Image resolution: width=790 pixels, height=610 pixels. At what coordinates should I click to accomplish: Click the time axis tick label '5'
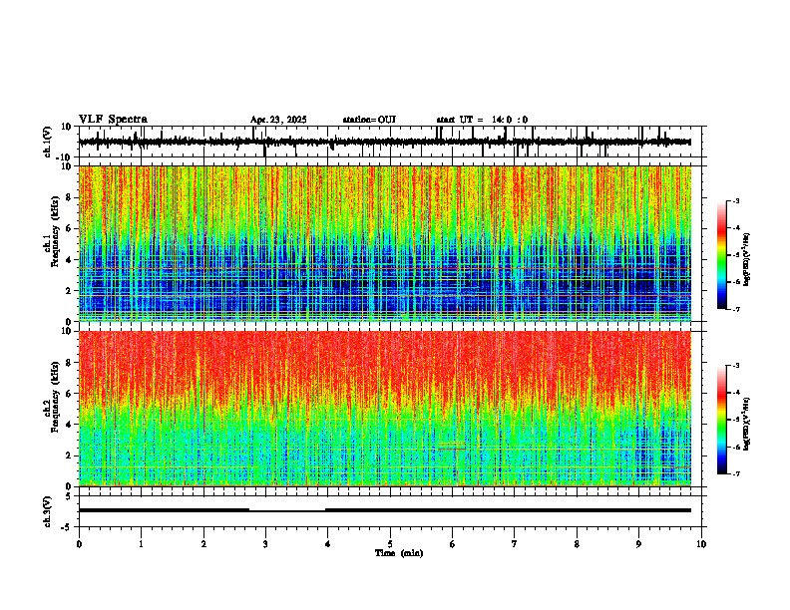(390, 544)
